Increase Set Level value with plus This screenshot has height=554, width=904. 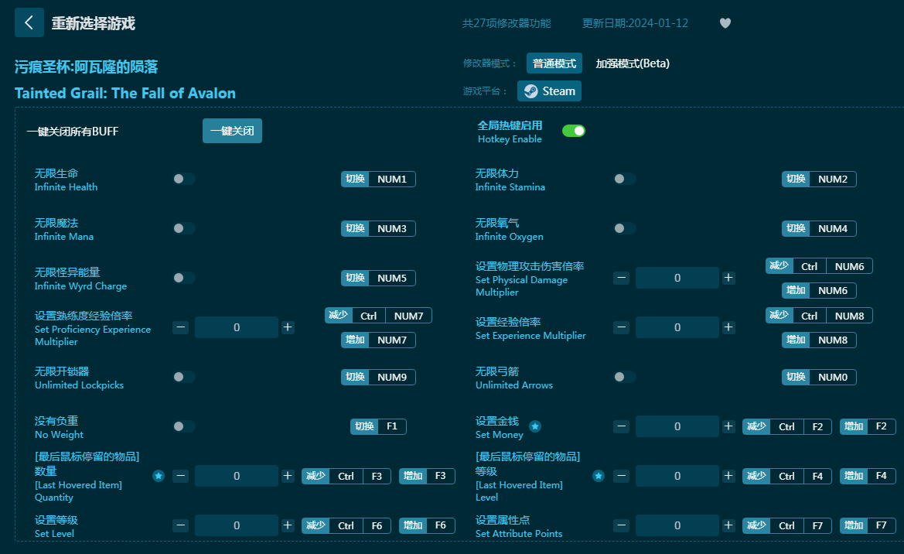click(288, 525)
